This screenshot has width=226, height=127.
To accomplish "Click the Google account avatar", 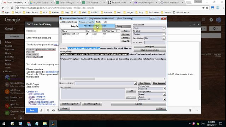I will click(219, 20).
